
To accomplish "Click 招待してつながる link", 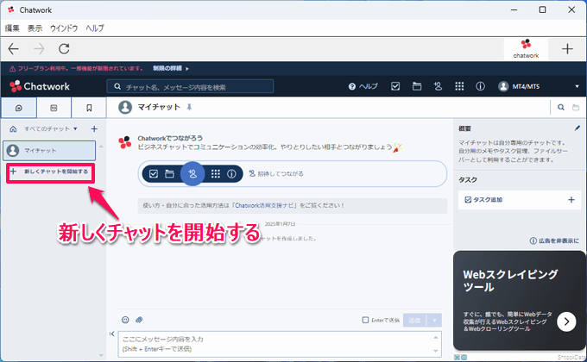I will [x=276, y=174].
